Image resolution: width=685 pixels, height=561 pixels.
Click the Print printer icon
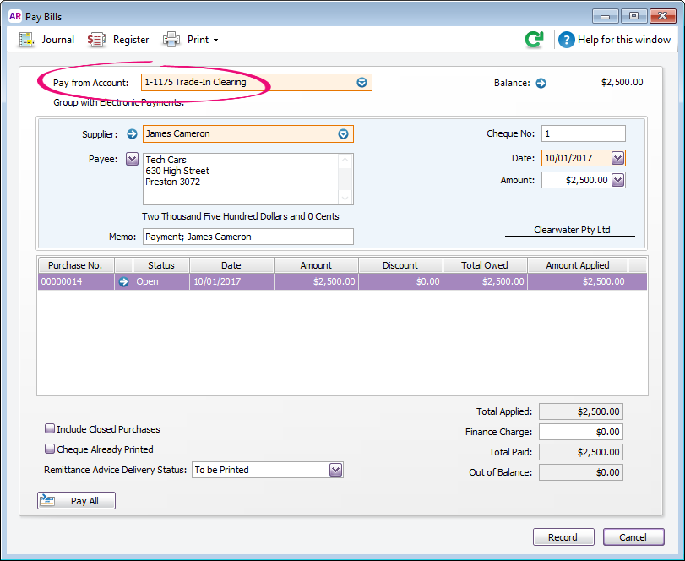pyautogui.click(x=171, y=40)
